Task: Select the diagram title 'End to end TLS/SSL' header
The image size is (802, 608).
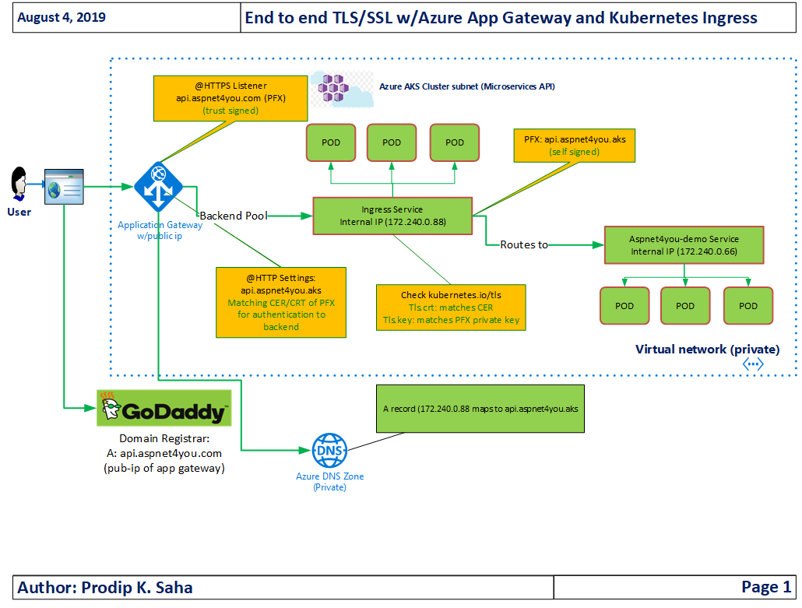Action: click(501, 18)
